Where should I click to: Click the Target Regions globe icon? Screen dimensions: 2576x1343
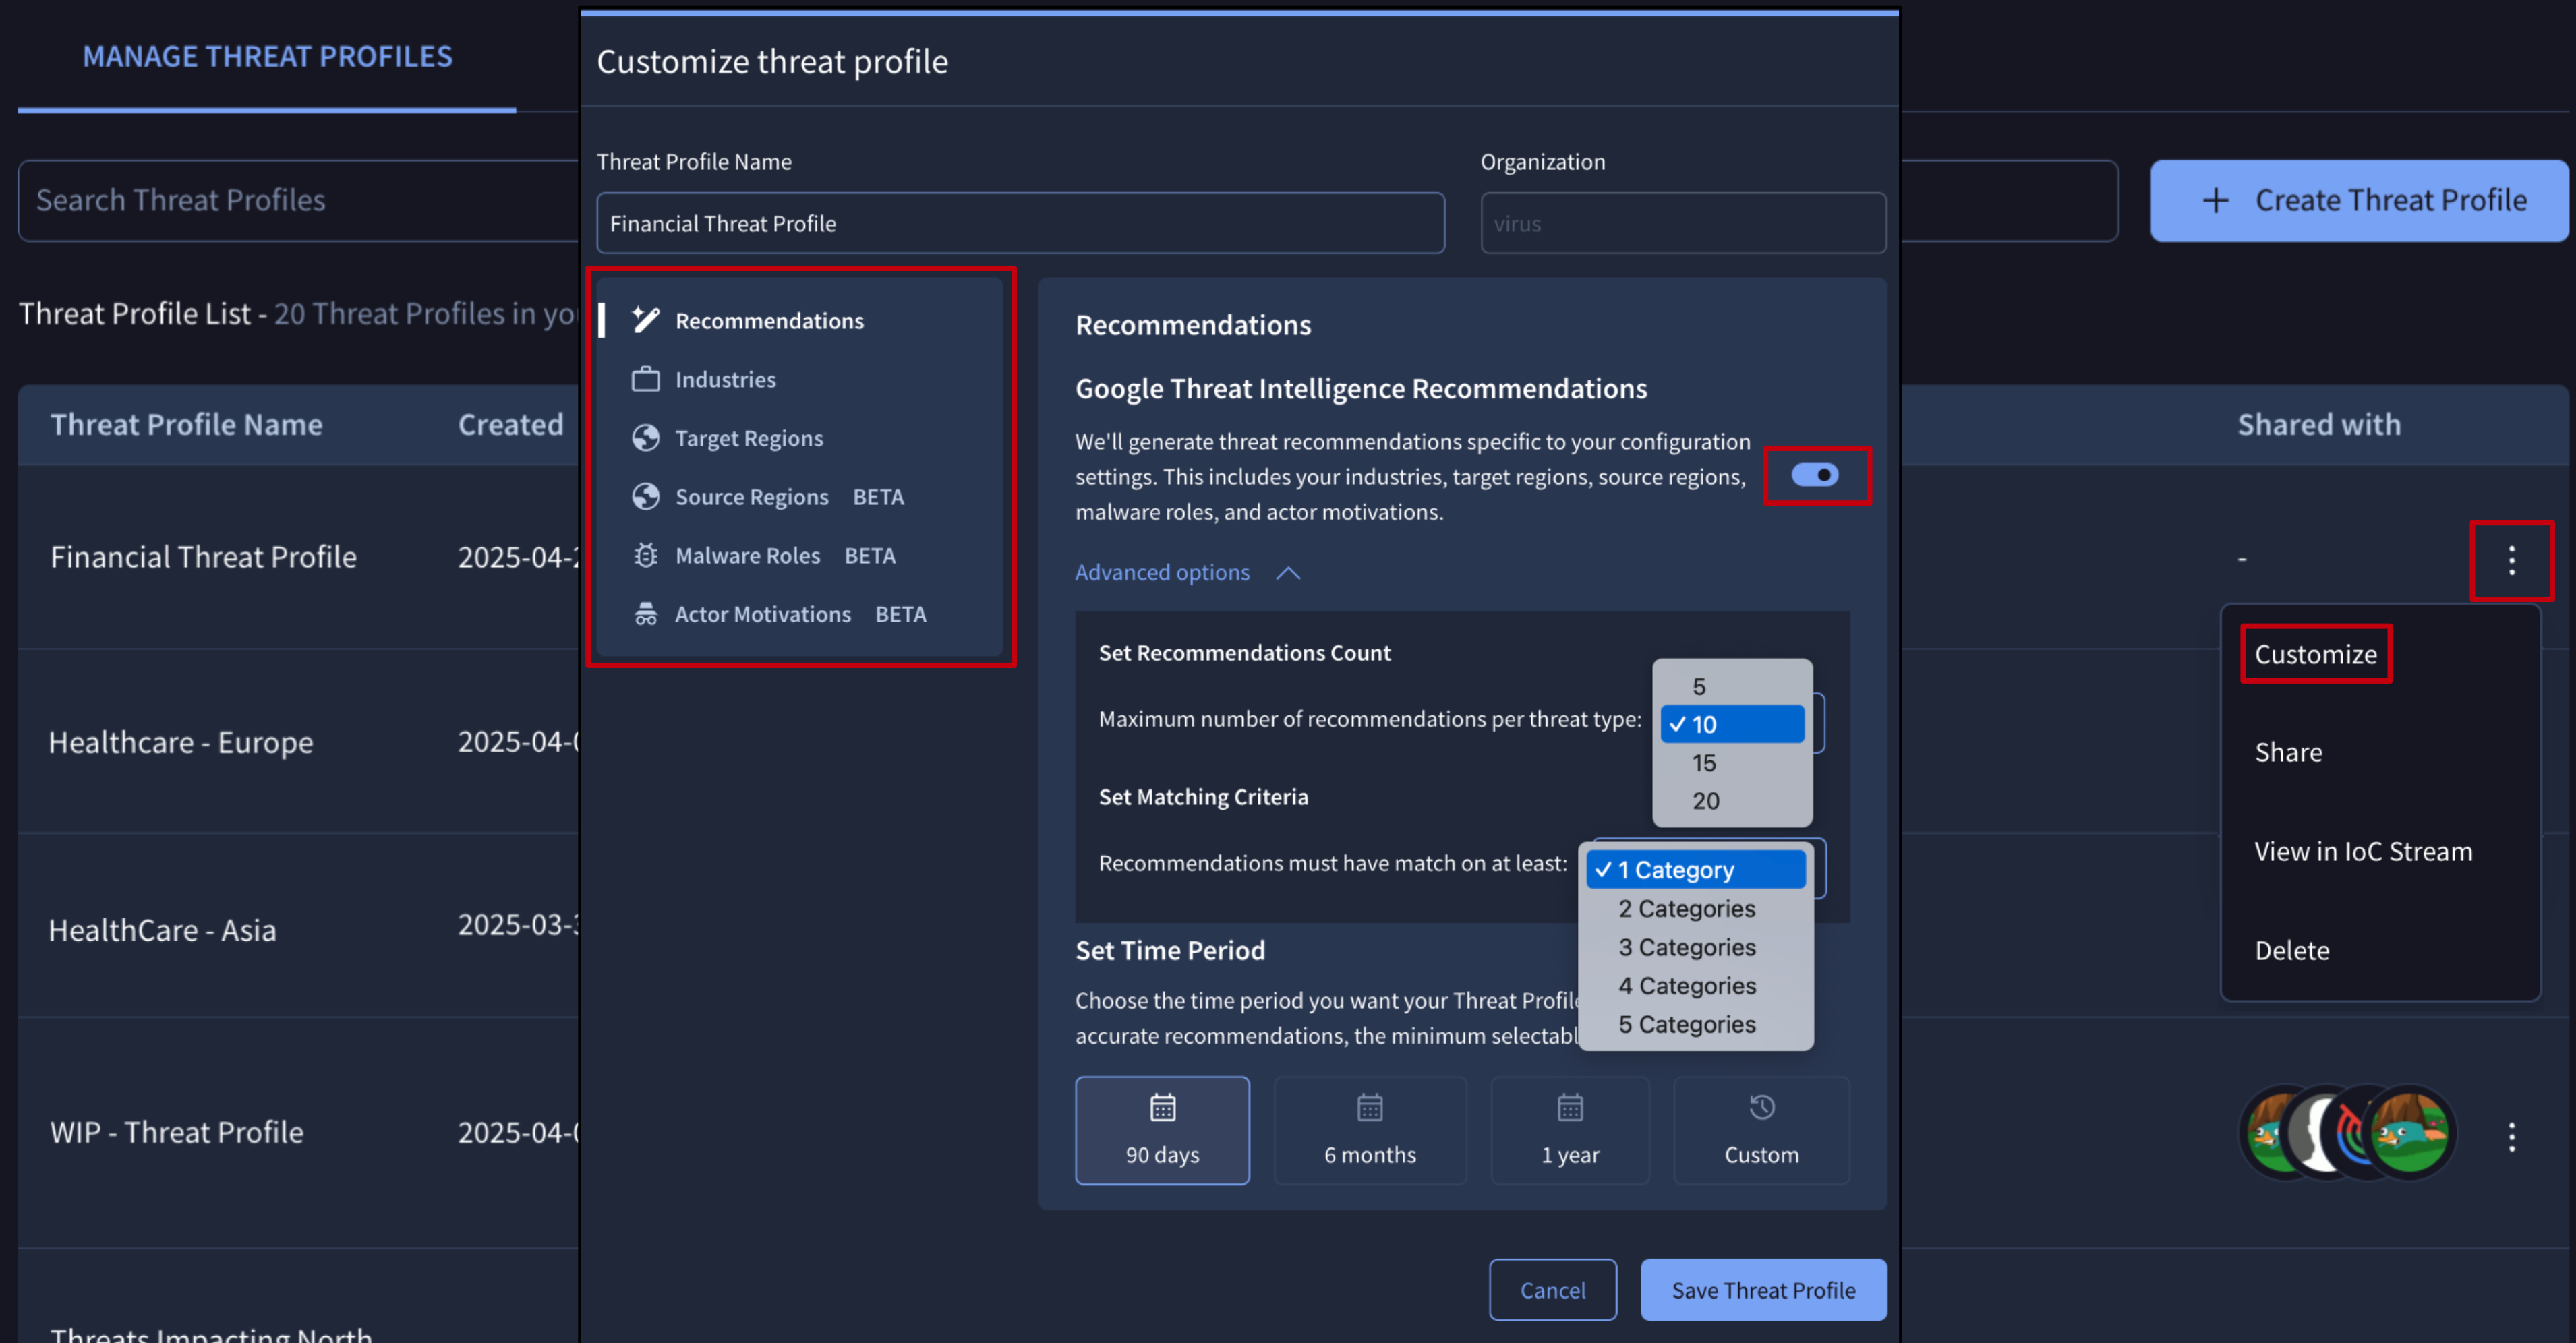coord(646,438)
